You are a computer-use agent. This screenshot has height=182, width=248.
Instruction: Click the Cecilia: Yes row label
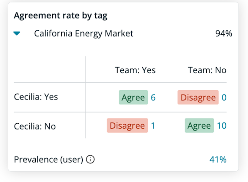coord(36,97)
